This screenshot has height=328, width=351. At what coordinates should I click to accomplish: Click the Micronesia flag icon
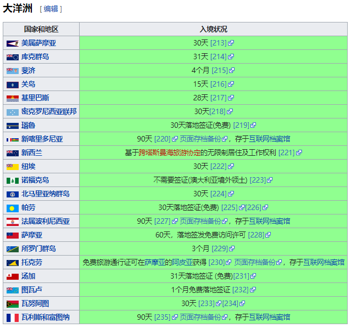(12, 112)
